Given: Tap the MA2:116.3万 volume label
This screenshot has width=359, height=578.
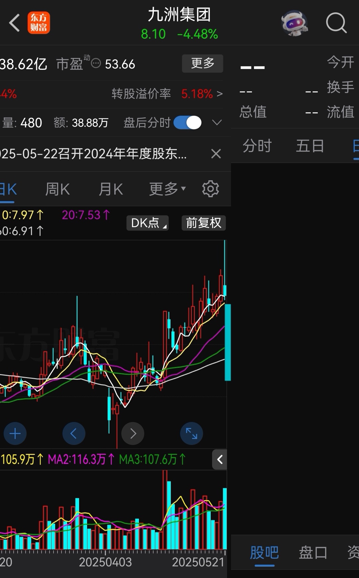Looking at the screenshot, I should (x=81, y=460).
